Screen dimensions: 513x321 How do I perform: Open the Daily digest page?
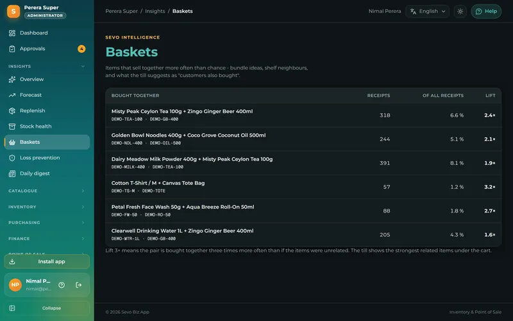point(47,173)
